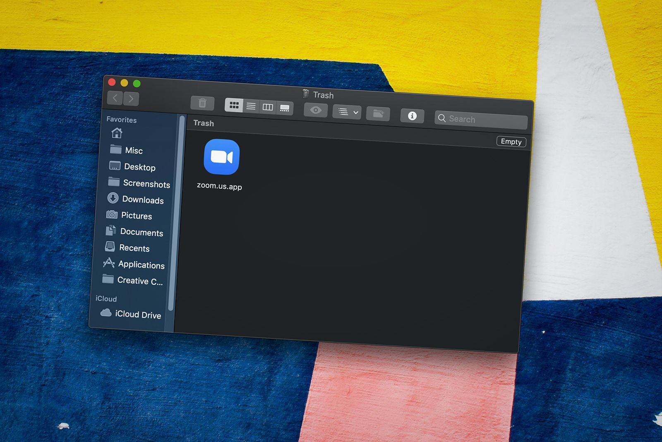Click the sidebar scrollbar
The height and width of the screenshot is (442, 662).
click(176, 213)
